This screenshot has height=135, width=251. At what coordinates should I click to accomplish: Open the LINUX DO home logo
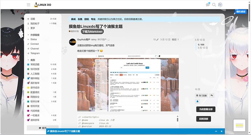[43, 5]
